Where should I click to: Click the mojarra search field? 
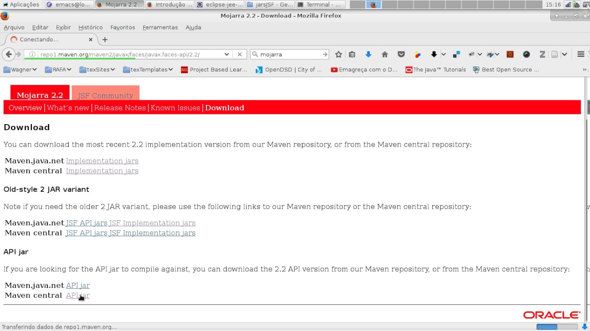[289, 54]
